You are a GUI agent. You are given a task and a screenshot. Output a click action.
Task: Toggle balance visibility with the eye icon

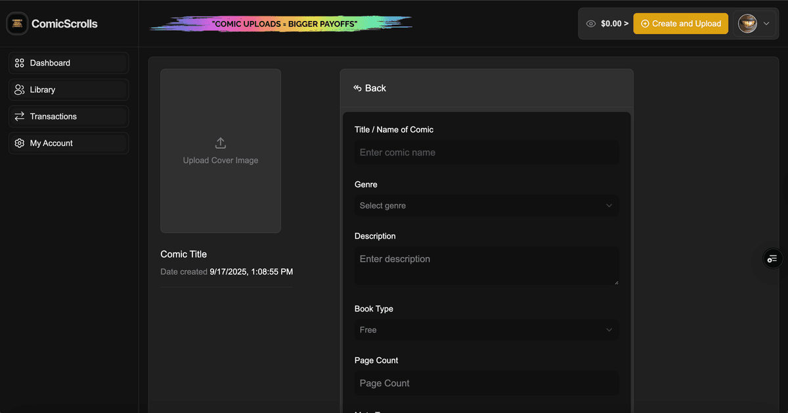pyautogui.click(x=591, y=23)
